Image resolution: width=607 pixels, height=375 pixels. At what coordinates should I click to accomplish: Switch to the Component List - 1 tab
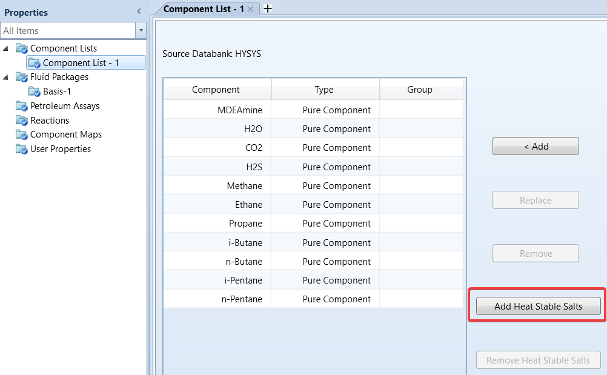click(204, 8)
